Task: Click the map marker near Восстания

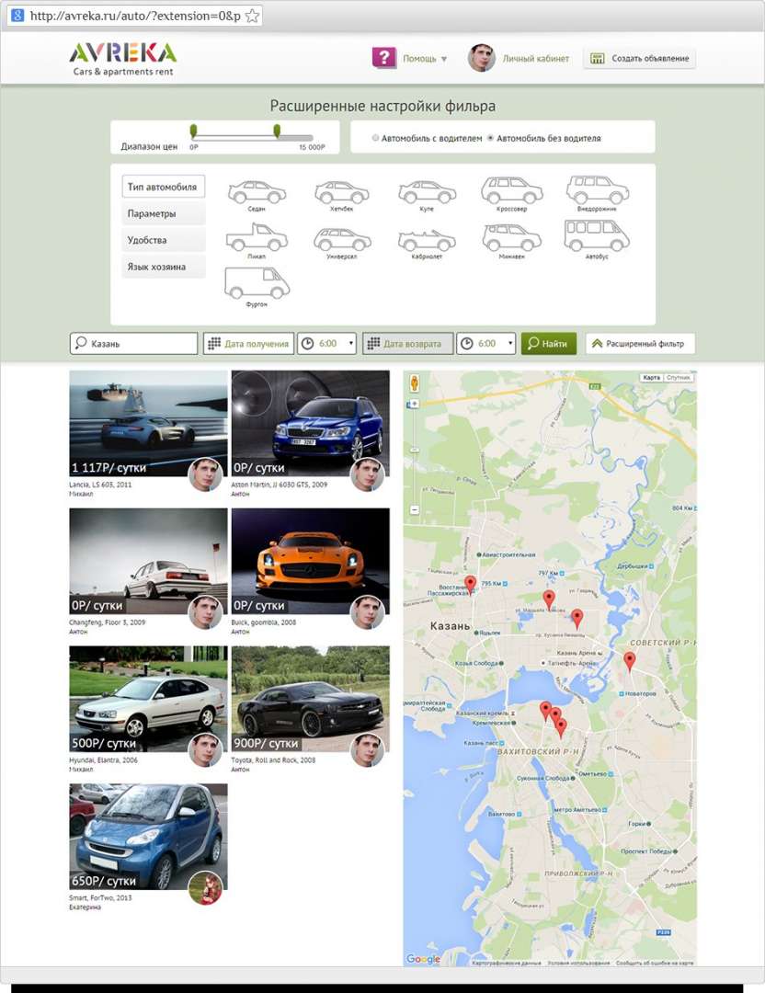Action: coord(470,585)
